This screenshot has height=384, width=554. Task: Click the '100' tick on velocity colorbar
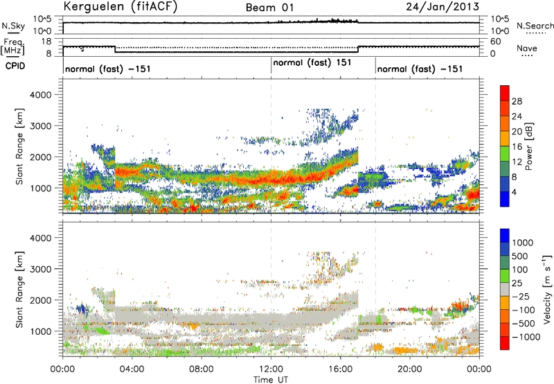[x=520, y=270]
